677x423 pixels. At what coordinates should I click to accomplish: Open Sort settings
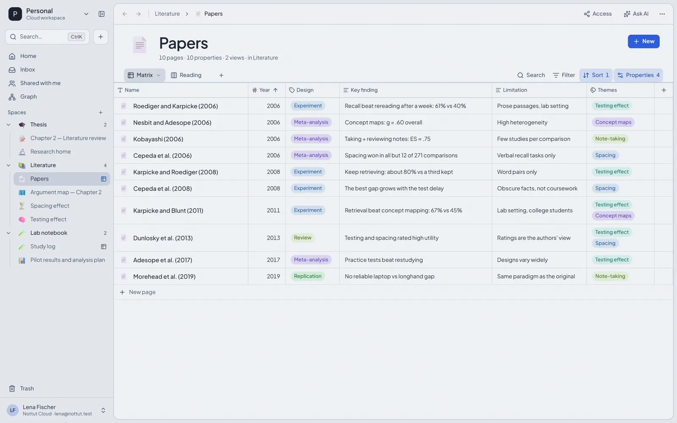(596, 75)
